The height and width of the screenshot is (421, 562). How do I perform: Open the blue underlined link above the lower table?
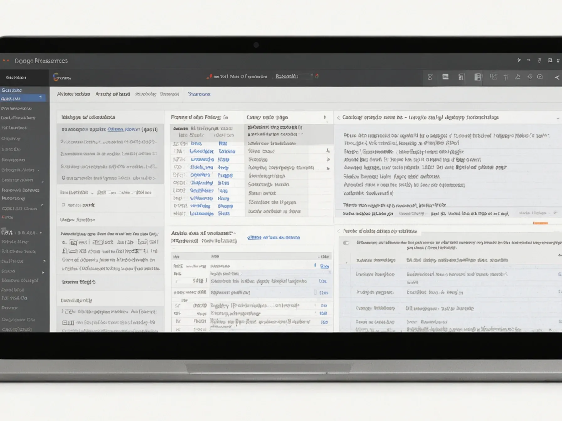[273, 237]
